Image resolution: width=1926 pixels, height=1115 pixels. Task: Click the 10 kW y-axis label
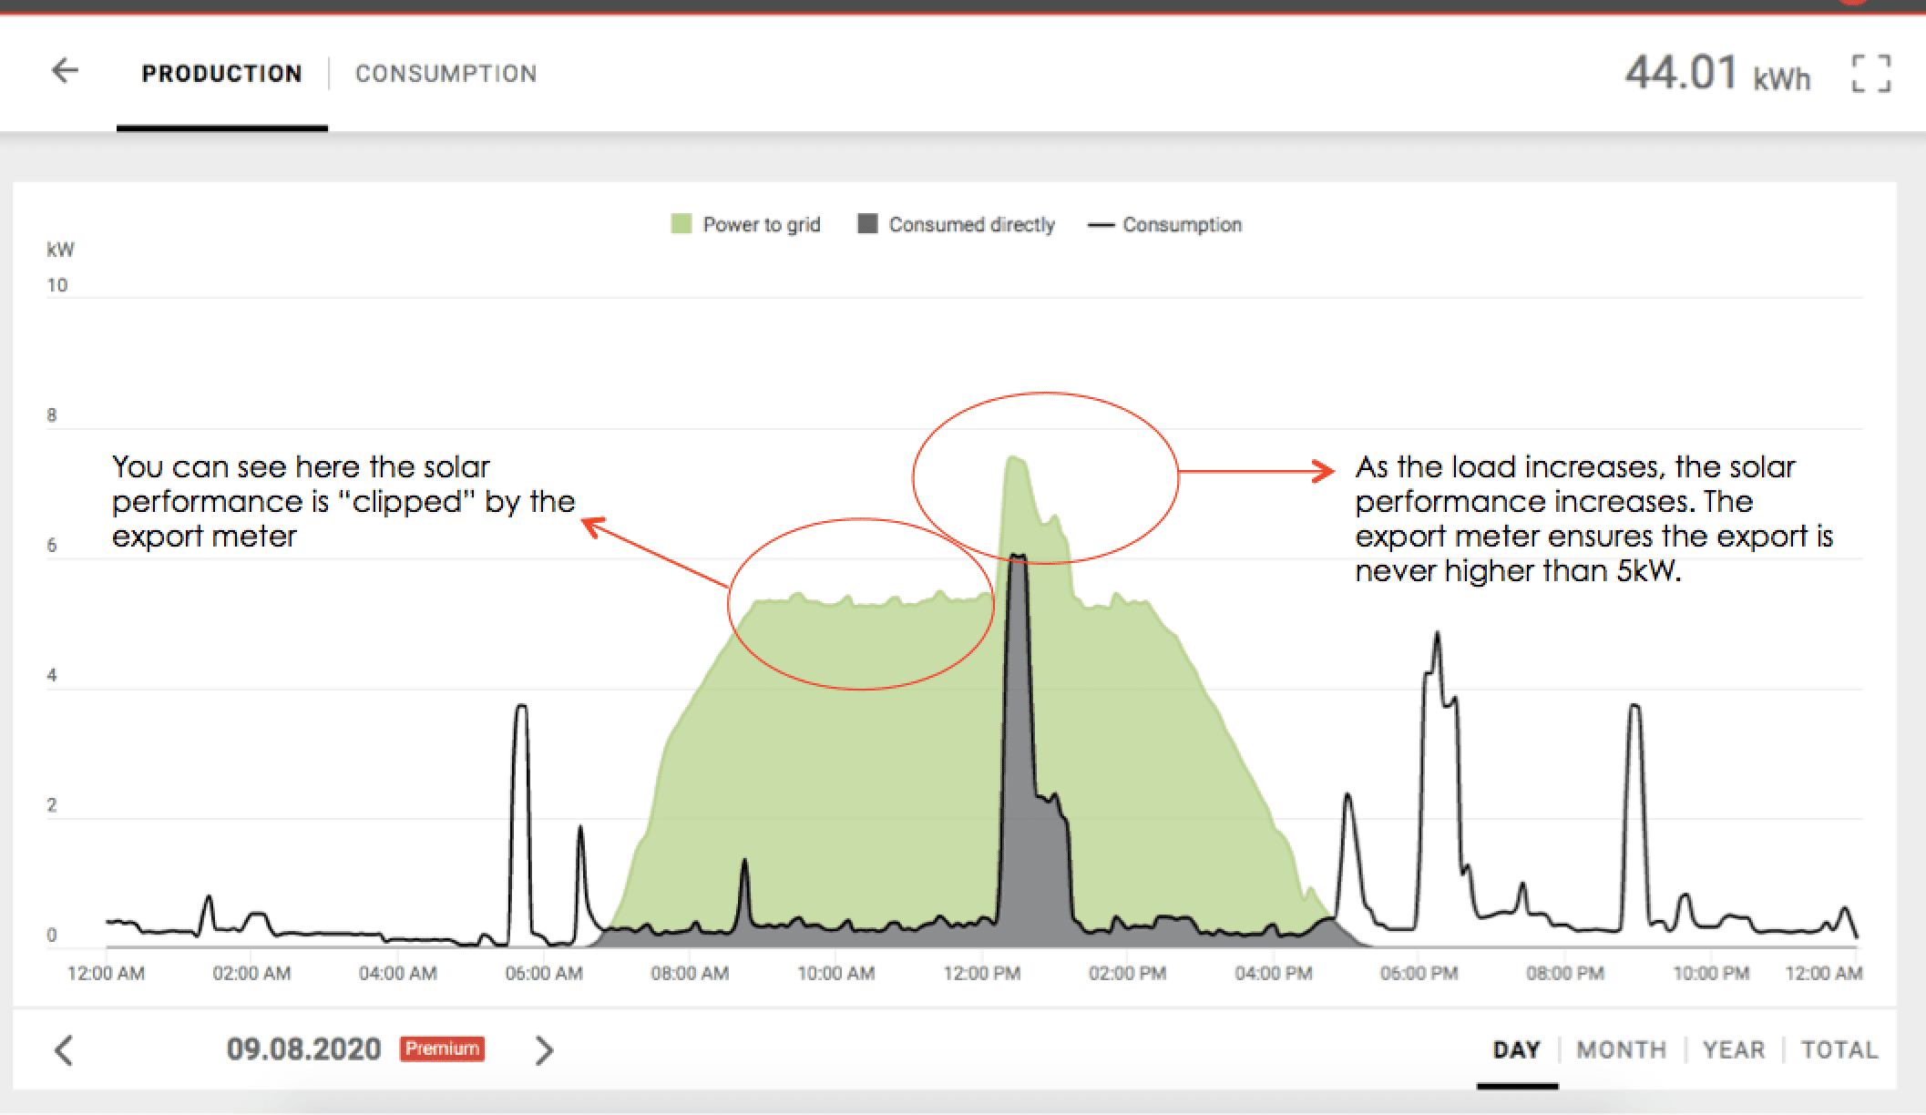coord(57,286)
